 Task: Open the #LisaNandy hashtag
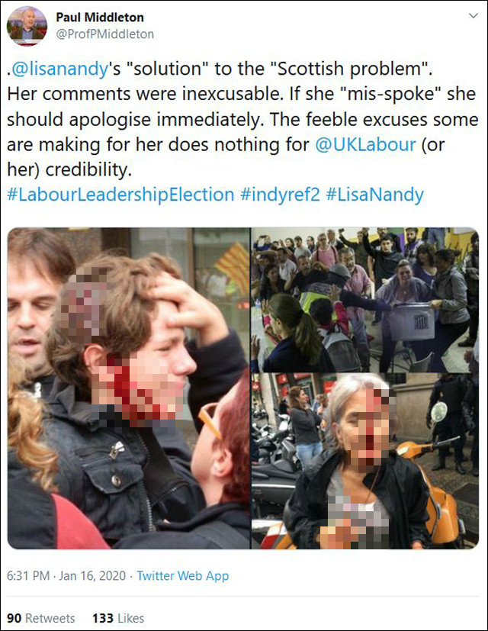[x=374, y=195]
